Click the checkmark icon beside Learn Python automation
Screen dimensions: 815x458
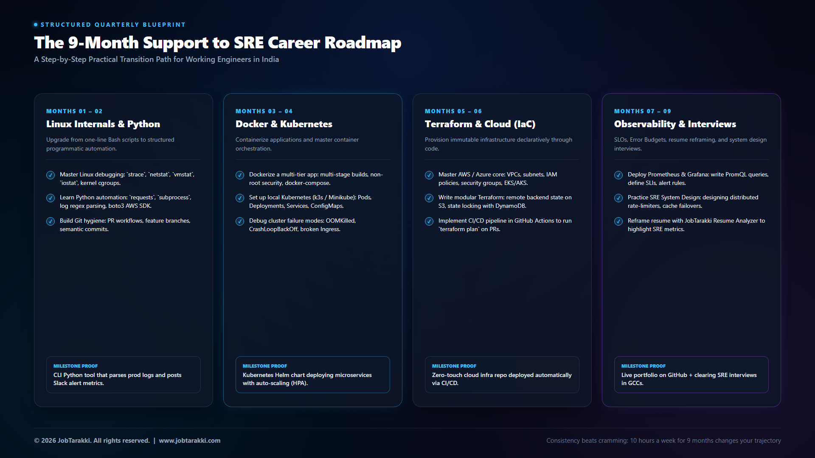click(51, 198)
